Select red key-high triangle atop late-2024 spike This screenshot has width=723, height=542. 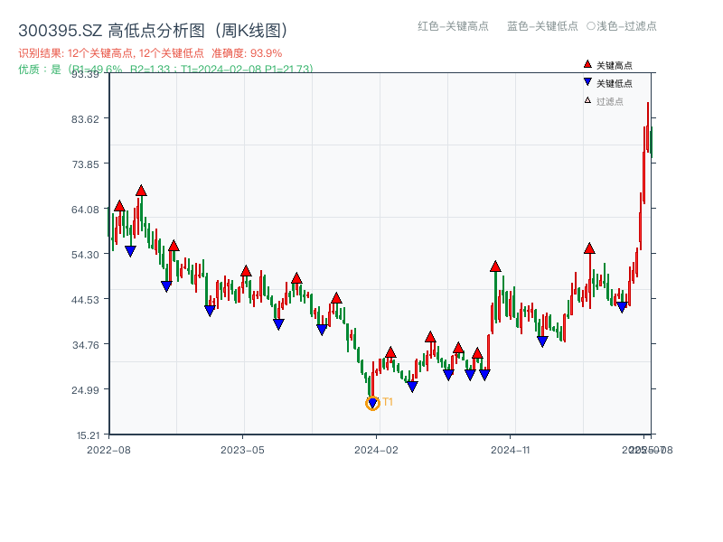(x=495, y=266)
